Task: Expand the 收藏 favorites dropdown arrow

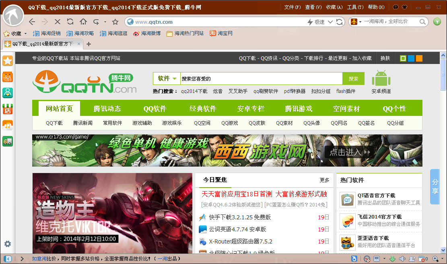Action: tap(25, 34)
